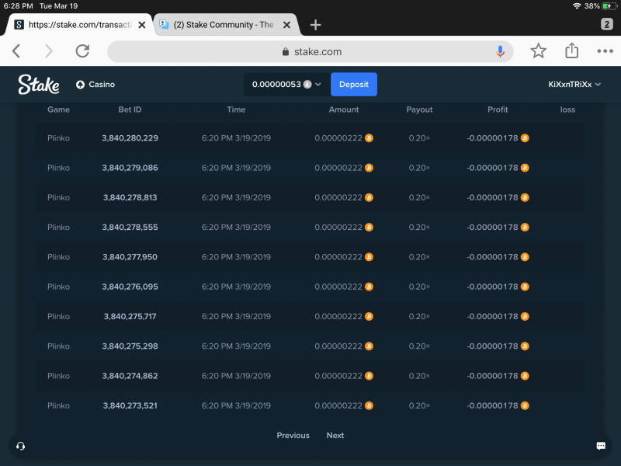Click the Bet ID column header
This screenshot has width=621, height=466.
click(x=130, y=110)
